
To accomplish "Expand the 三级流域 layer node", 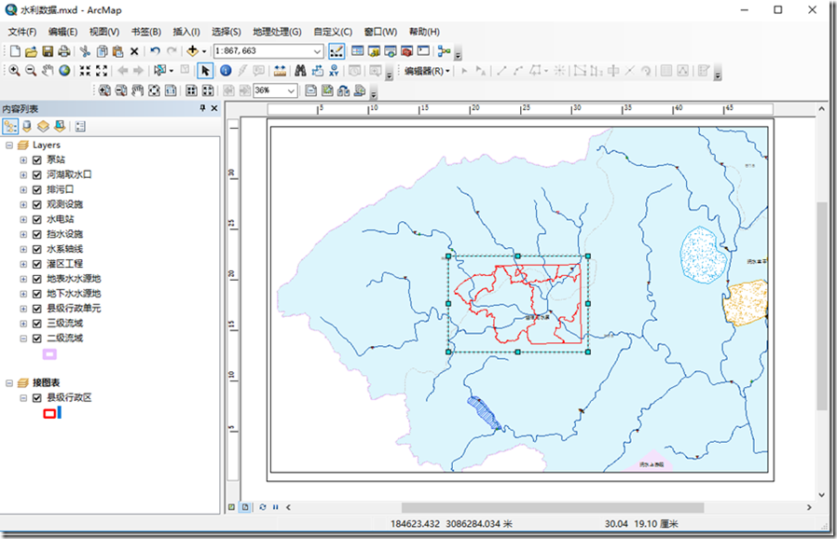I will tap(23, 324).
